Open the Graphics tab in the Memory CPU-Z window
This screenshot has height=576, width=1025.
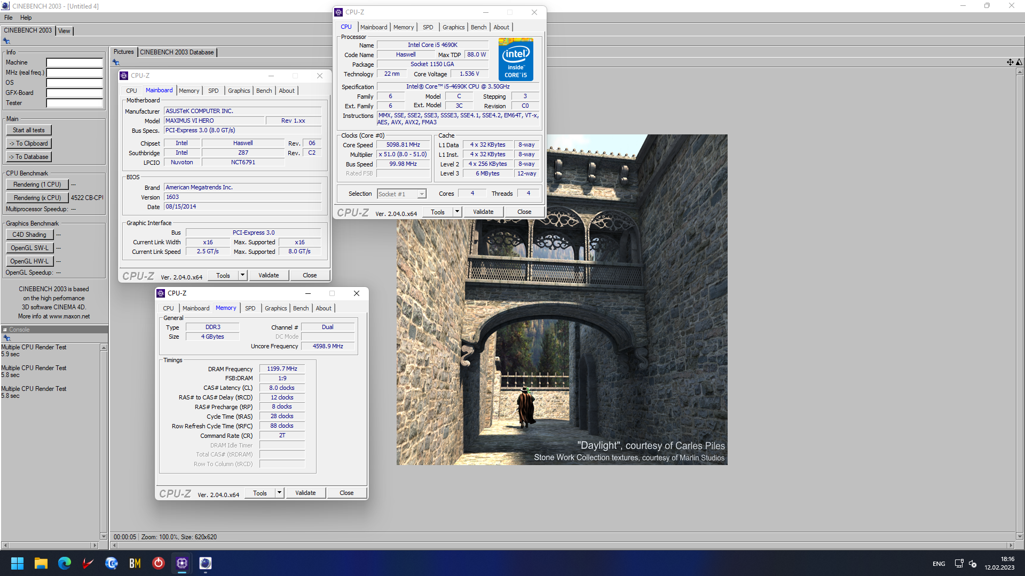point(276,308)
